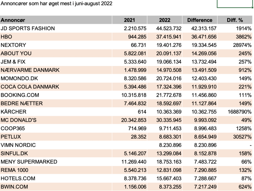Image resolution: width=254 pixels, height=191 pixels.
Task: Click Meny Supermarked's 2021 value 11.269.440
Action: 134,162
